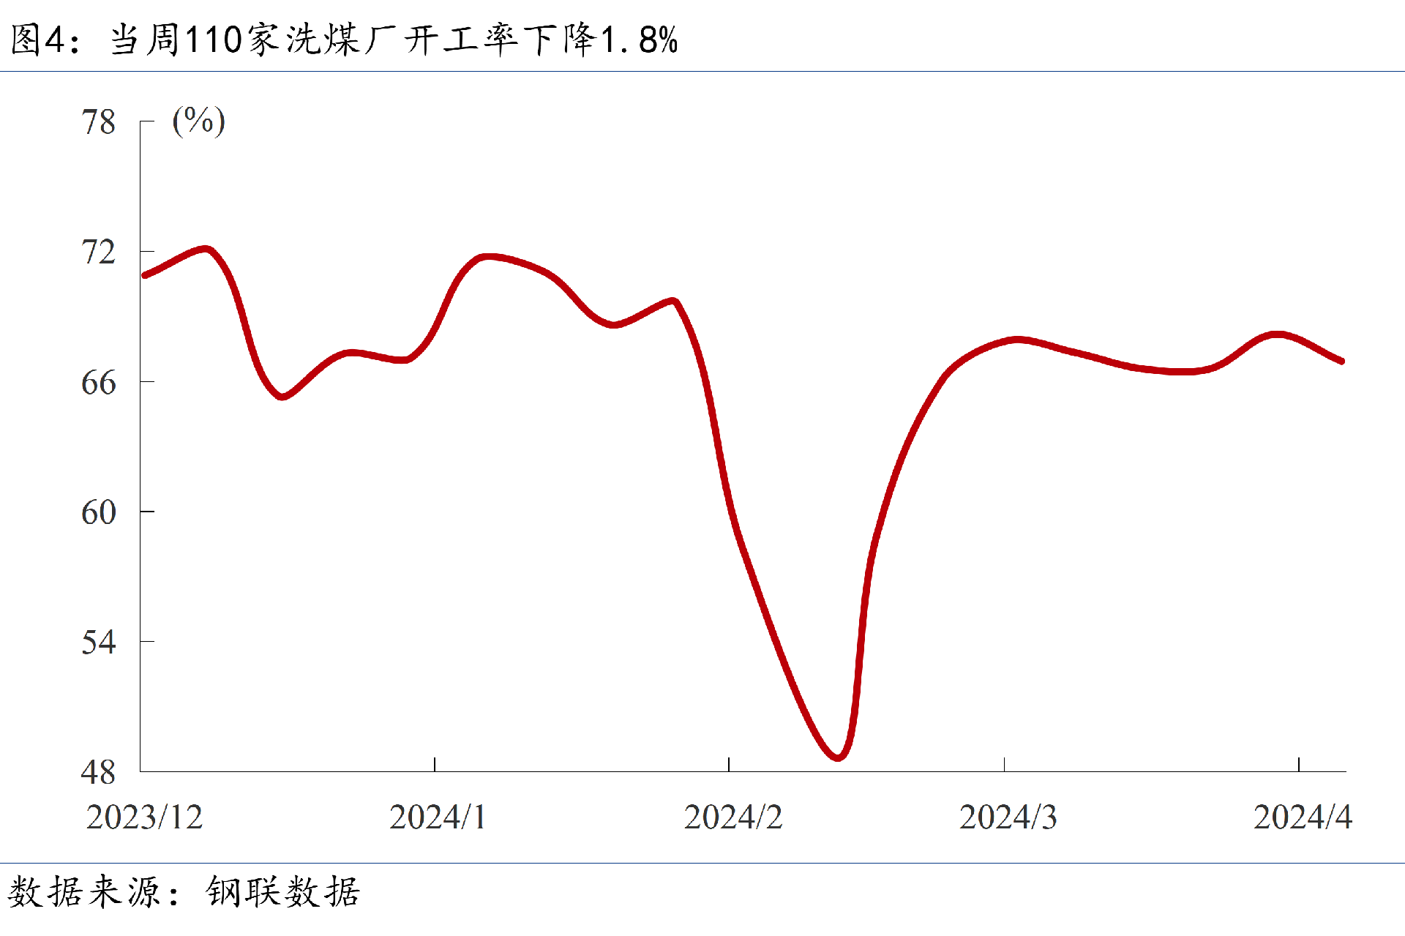Click y-axis value 78
1405x936 pixels.
(99, 122)
